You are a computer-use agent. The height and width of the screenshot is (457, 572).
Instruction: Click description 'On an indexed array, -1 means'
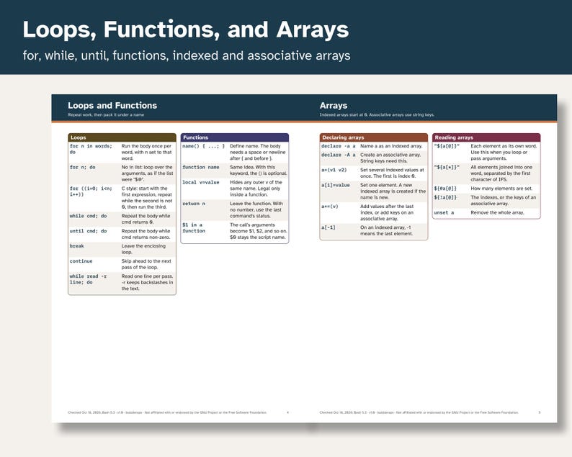pos(387,231)
